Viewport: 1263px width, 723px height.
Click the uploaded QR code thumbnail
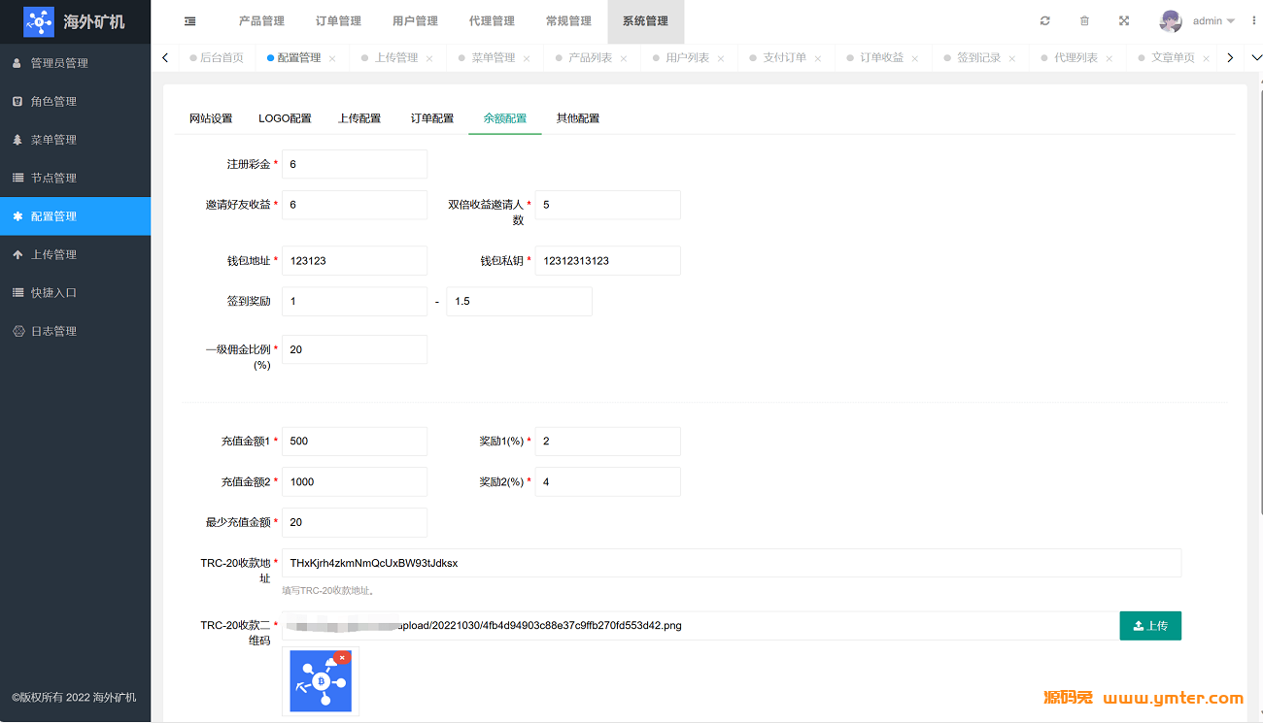pyautogui.click(x=321, y=681)
